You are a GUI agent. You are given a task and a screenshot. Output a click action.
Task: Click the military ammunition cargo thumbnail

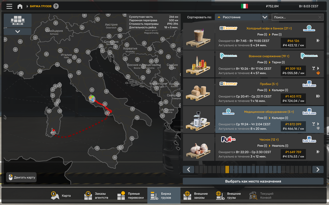[198, 64]
